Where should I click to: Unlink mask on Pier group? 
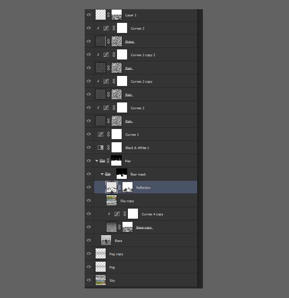108,161
